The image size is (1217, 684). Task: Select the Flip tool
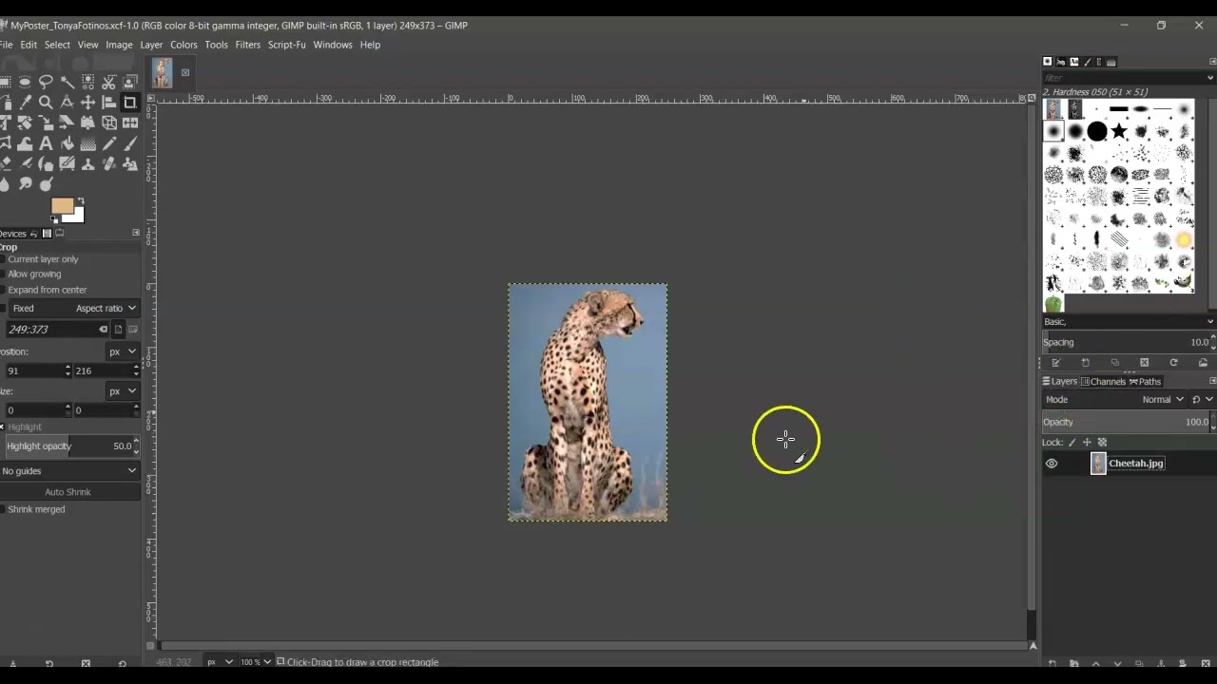130,123
